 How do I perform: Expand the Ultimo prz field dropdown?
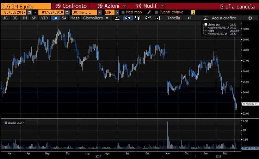point(100,12)
